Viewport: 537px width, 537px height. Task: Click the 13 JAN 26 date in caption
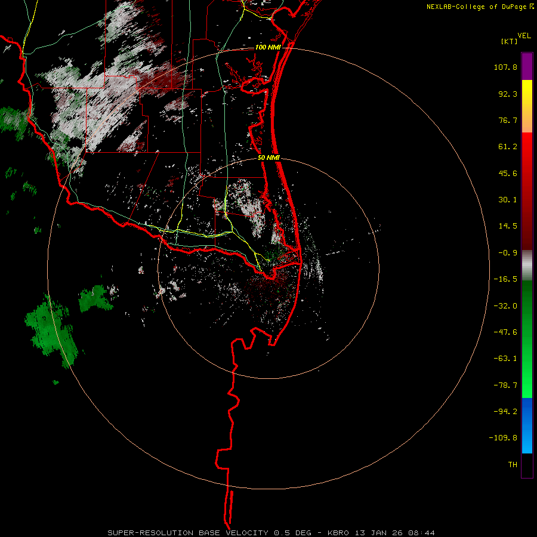coord(378,533)
